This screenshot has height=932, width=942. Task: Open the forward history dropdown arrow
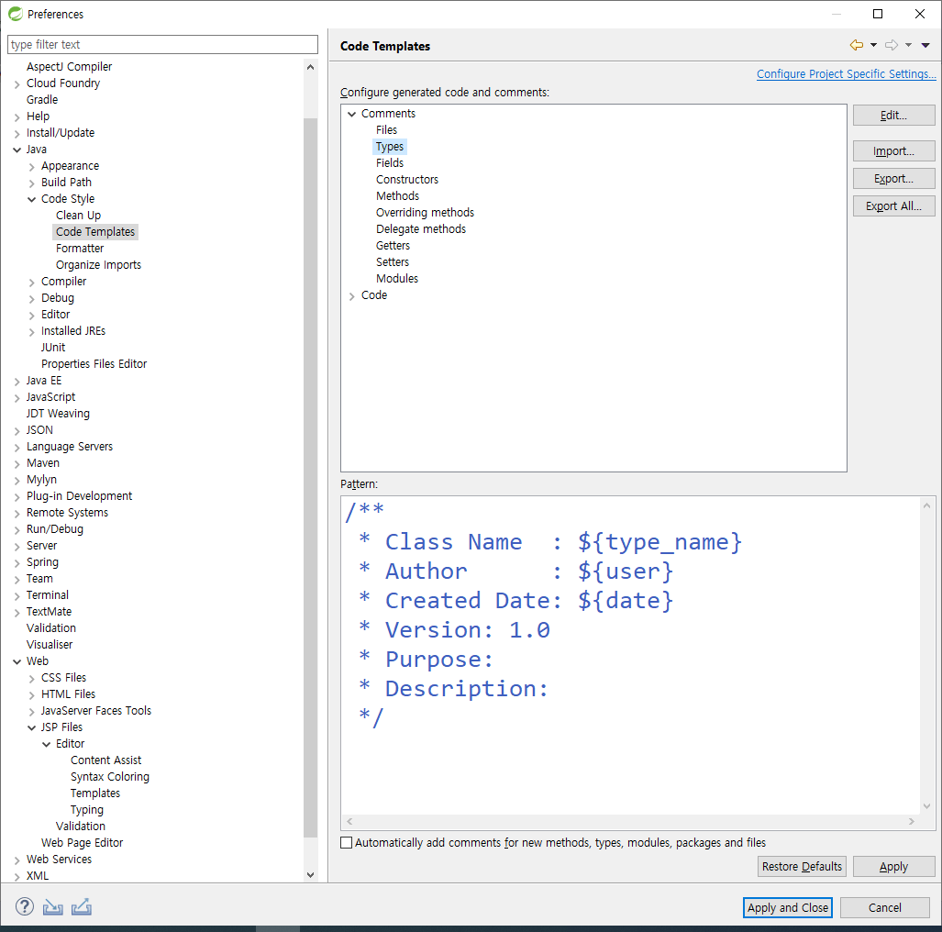click(x=908, y=45)
